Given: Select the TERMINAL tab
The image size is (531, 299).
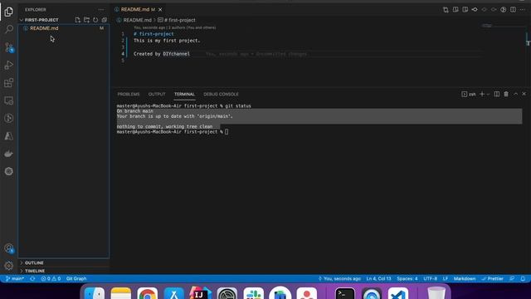Looking at the screenshot, I should (x=184, y=94).
